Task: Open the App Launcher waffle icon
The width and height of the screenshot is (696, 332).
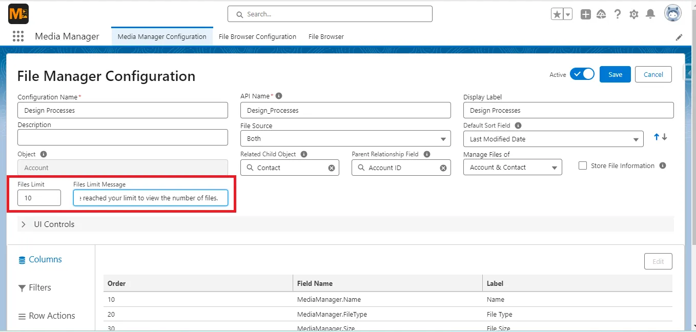Action: (x=18, y=36)
